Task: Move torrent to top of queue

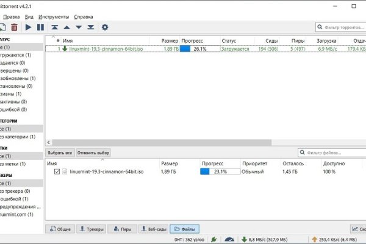Action: click(55, 27)
